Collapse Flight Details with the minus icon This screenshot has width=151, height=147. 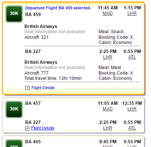pyautogui.click(x=27, y=88)
